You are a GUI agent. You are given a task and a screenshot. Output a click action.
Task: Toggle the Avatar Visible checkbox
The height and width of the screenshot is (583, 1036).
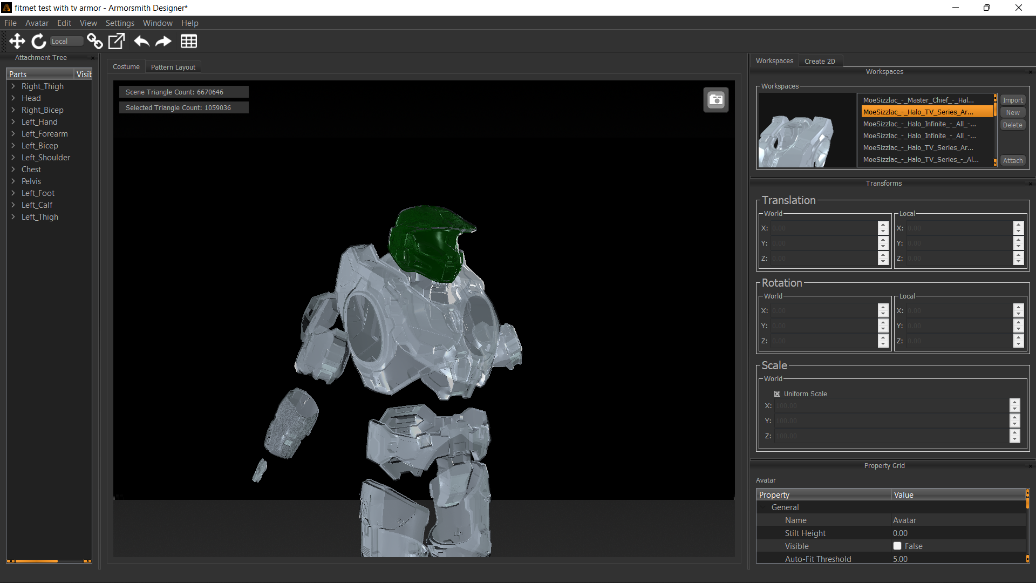tap(897, 546)
